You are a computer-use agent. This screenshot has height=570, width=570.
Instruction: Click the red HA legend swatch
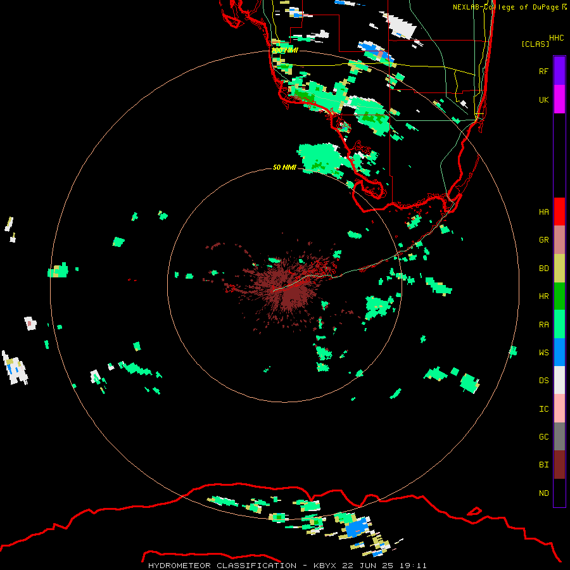click(x=559, y=212)
